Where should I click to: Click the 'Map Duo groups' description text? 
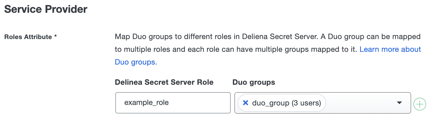pyautogui.click(x=144, y=37)
